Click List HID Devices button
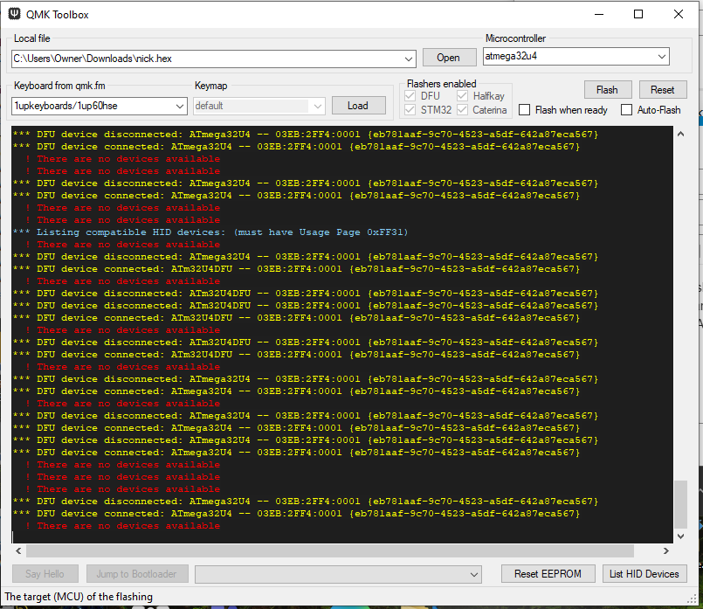The width and height of the screenshot is (703, 609). pyautogui.click(x=644, y=574)
